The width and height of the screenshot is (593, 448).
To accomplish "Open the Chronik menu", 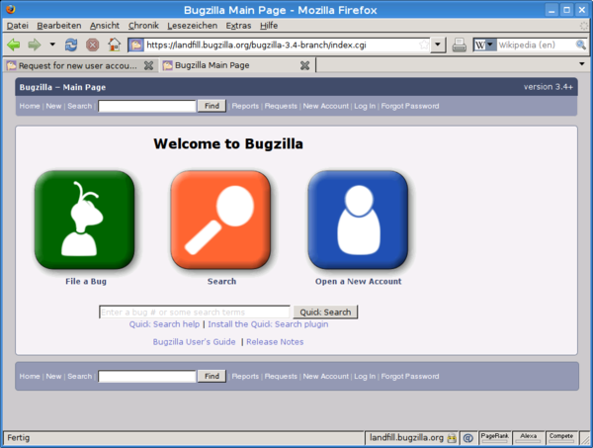I will [143, 26].
